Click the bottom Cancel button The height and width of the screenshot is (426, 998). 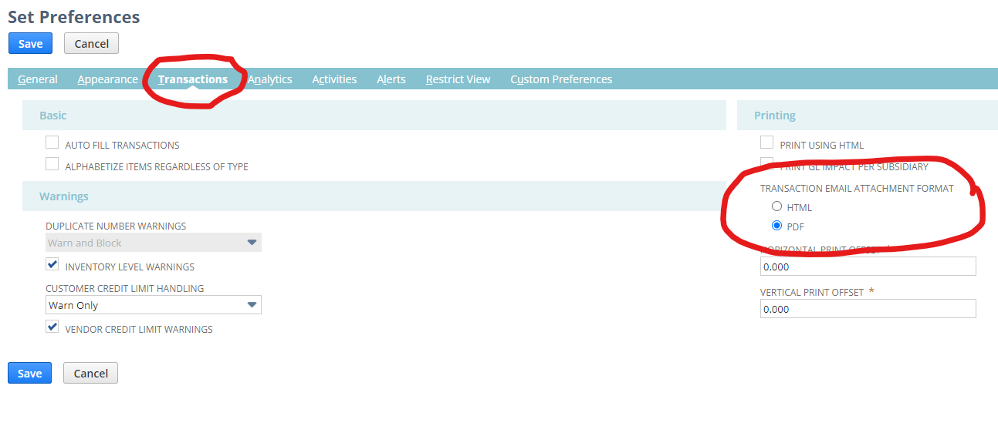click(x=90, y=373)
